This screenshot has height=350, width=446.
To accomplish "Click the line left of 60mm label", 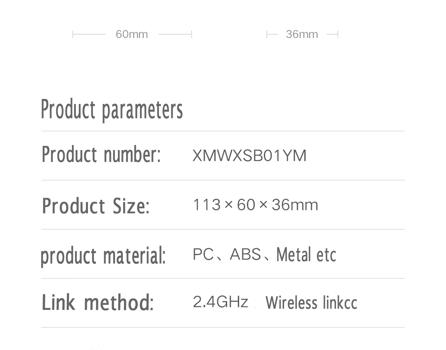I will [x=89, y=34].
